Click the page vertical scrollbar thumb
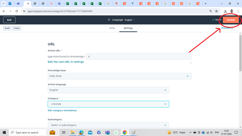 [240, 53]
